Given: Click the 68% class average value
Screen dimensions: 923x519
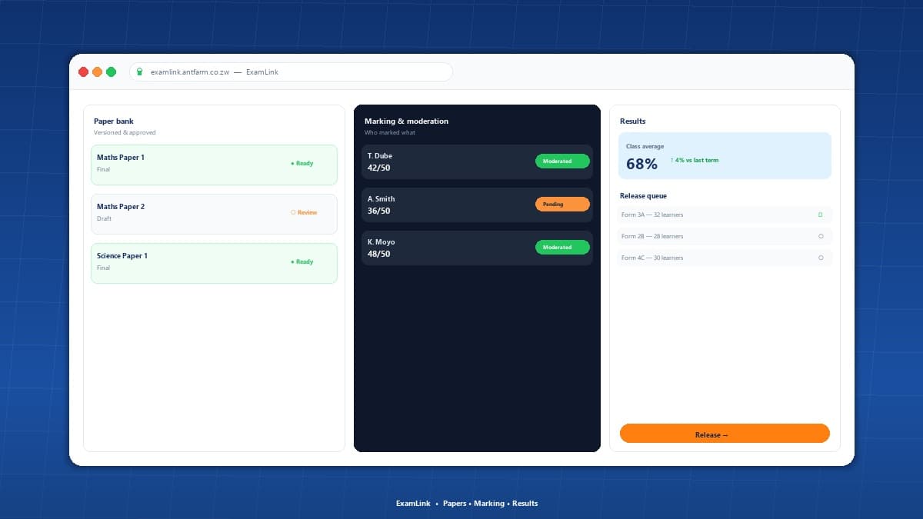Looking at the screenshot, I should tap(641, 164).
